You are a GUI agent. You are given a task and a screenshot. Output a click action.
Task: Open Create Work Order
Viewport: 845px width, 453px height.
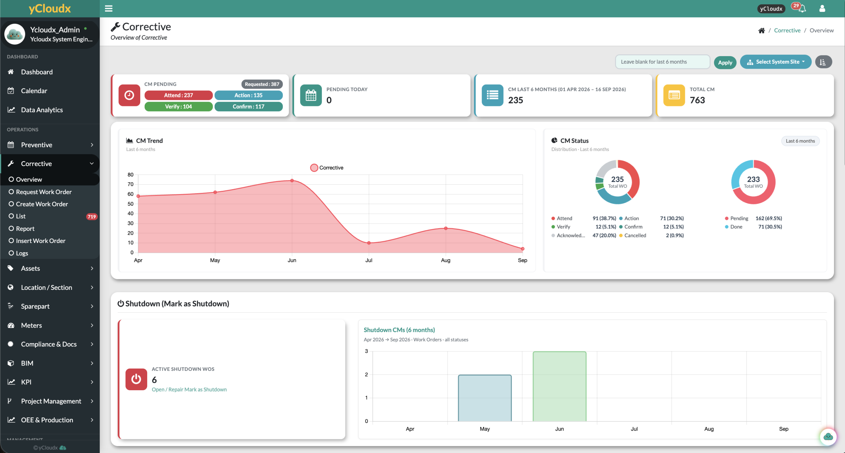50,204
